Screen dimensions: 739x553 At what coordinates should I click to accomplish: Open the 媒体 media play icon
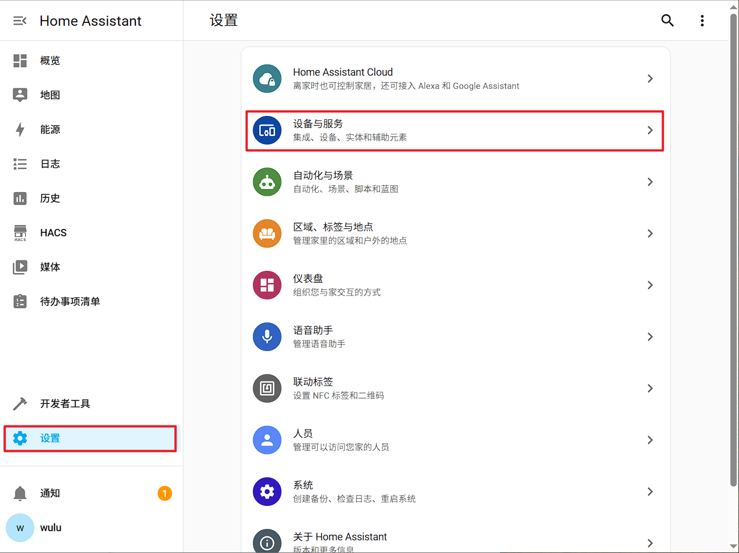pos(20,267)
